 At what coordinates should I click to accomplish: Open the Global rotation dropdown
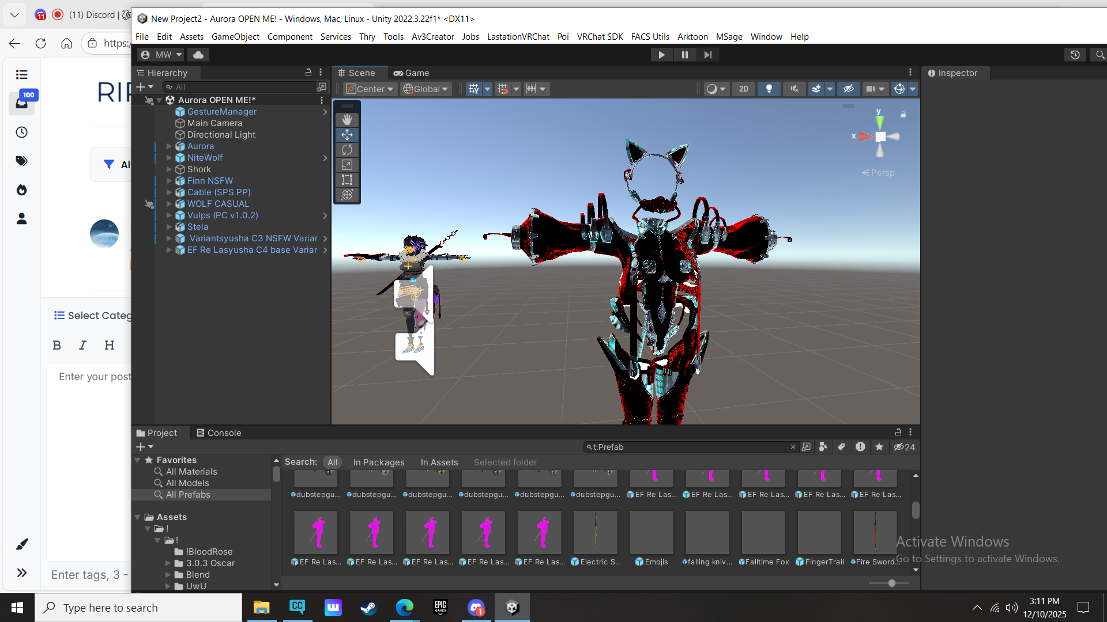pyautogui.click(x=426, y=89)
